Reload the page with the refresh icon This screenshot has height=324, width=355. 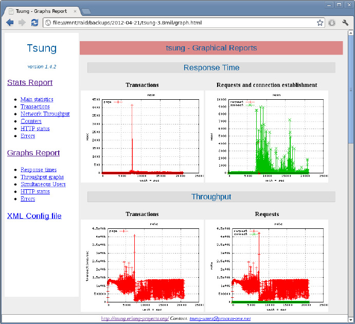pos(34,23)
